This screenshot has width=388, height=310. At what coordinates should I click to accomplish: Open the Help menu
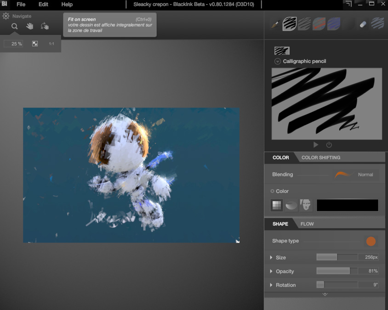point(67,5)
